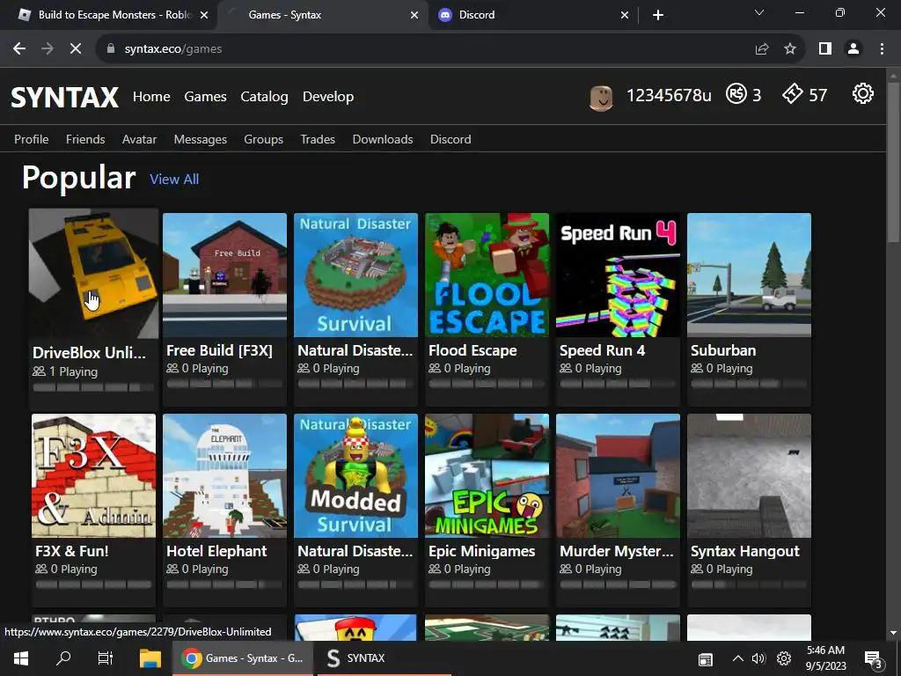Go back with the browser back arrow
Viewport: 901px width, 676px height.
pos(19,49)
